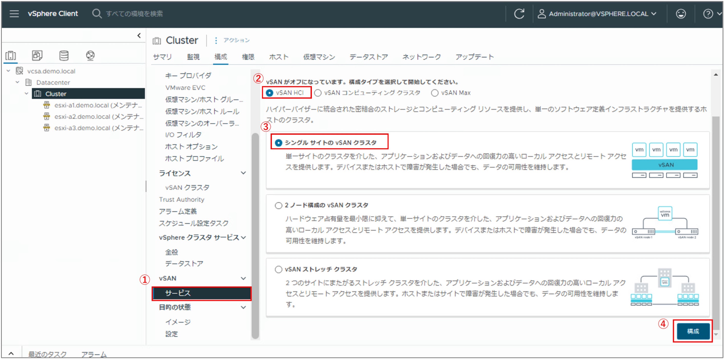Open the ホスト プロファイル item

194,158
